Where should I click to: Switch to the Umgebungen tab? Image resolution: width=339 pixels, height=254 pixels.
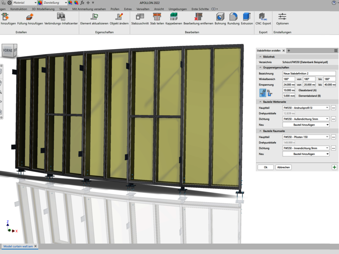click(178, 9)
